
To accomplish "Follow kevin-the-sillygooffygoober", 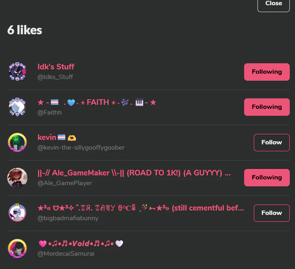I will pyautogui.click(x=272, y=142).
